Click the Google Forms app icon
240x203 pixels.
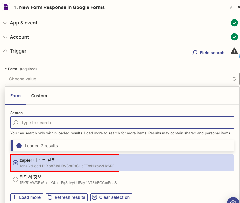(6, 7)
